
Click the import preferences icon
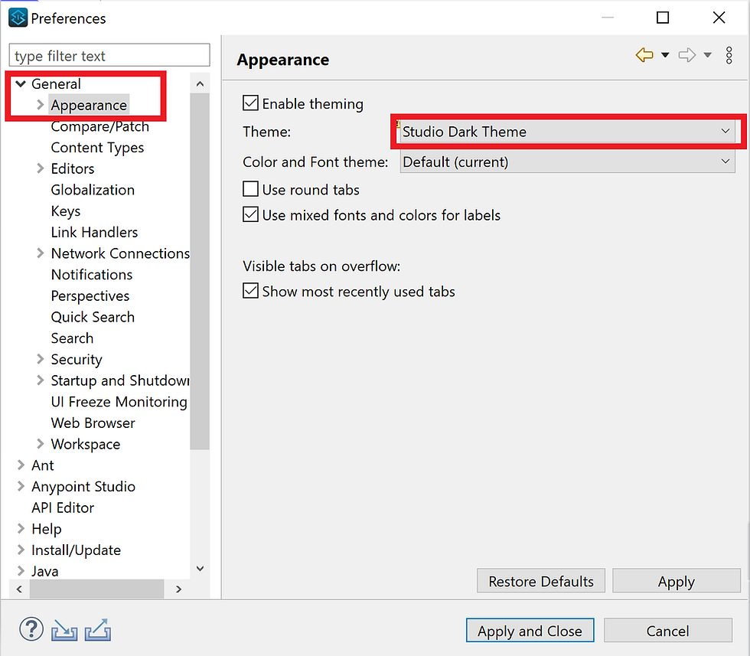click(64, 630)
